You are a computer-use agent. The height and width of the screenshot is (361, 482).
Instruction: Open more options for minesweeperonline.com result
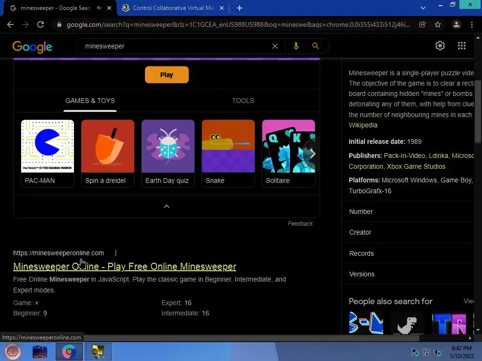point(116,253)
